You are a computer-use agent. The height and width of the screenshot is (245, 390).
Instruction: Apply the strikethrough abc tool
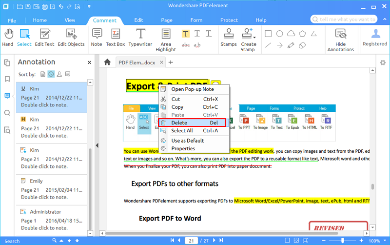coord(186,45)
